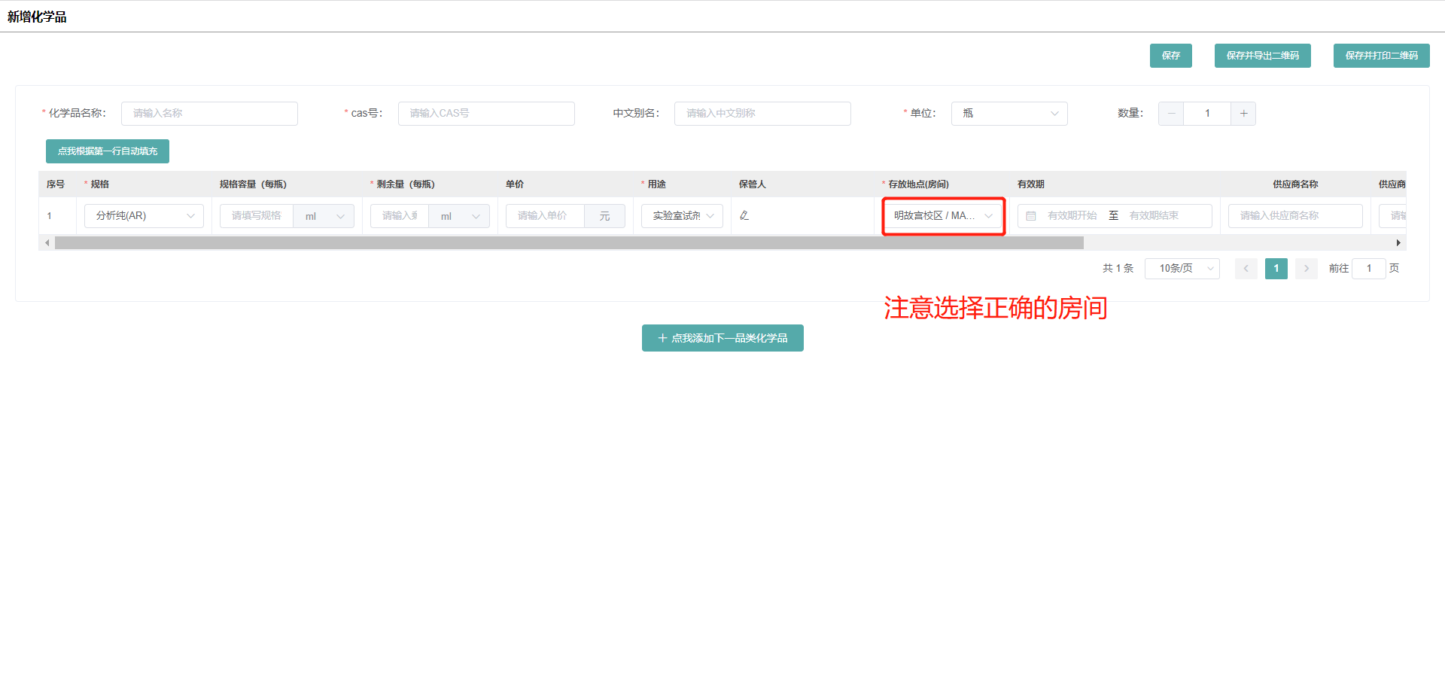This screenshot has height=679, width=1445.
Task: Open the 用途 dropdown showing 实验室试剂
Action: [682, 216]
